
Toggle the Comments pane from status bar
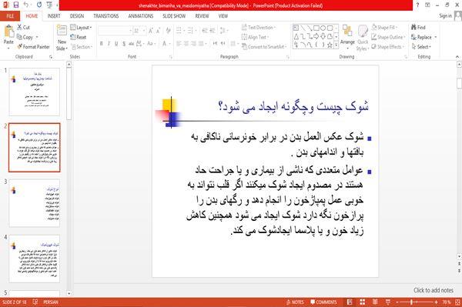323,302
